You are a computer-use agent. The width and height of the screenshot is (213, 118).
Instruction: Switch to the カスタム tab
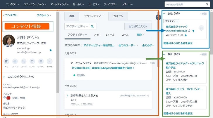point(118,16)
